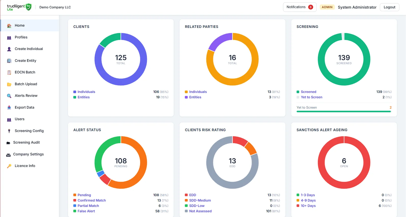Click the Logout button

390,7
